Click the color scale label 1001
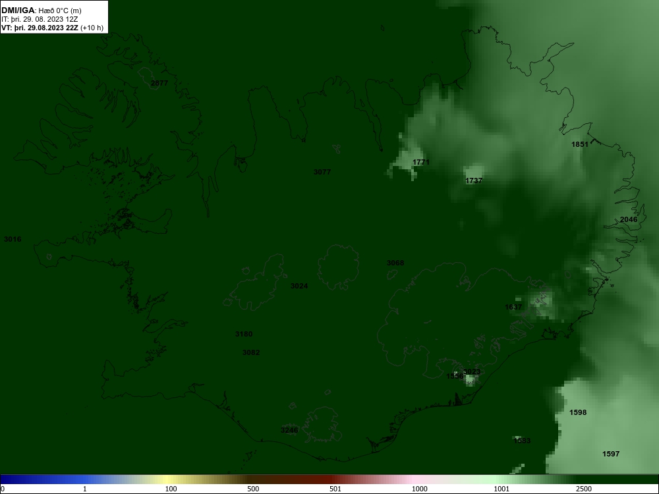 tap(501, 489)
